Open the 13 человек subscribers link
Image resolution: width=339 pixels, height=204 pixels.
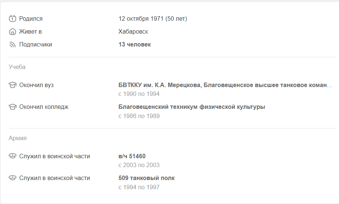click(x=135, y=44)
